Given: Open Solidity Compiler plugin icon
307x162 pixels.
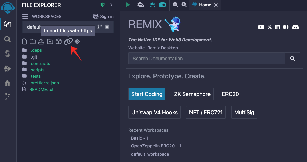Looking at the screenshot, I should [x=7, y=54].
